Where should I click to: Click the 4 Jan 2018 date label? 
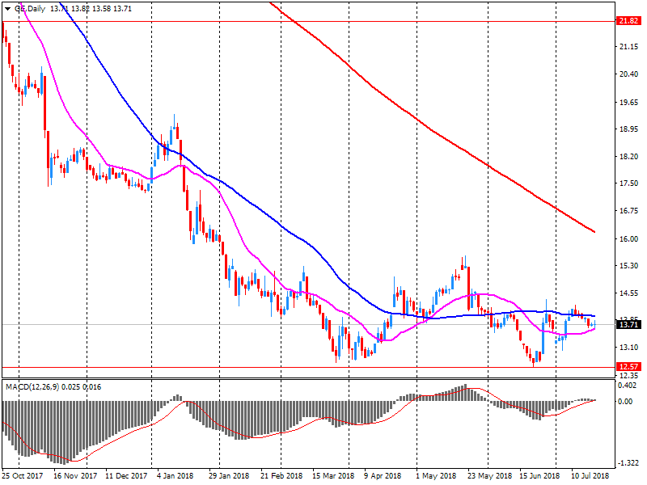175,476
